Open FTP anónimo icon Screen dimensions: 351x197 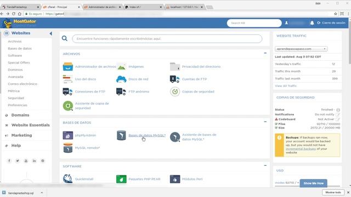121,91
